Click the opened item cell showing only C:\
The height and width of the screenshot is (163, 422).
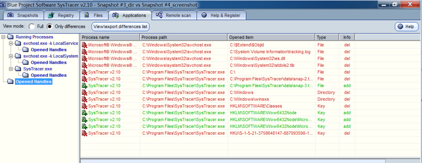tap(232, 72)
